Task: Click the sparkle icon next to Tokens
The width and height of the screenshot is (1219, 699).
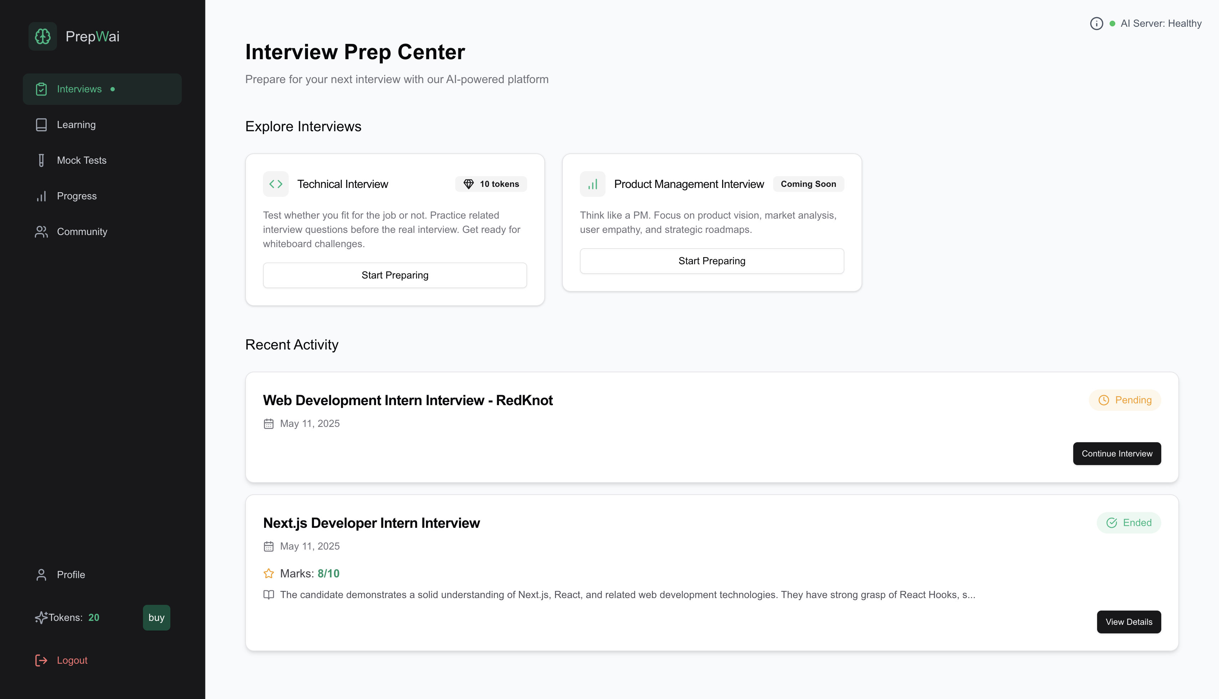Action: [41, 617]
